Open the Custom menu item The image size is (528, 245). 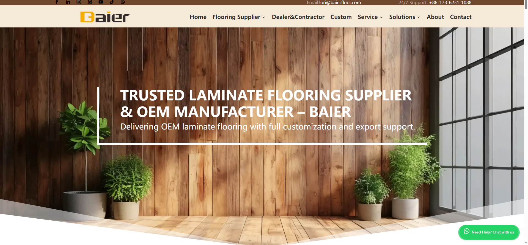pos(341,17)
